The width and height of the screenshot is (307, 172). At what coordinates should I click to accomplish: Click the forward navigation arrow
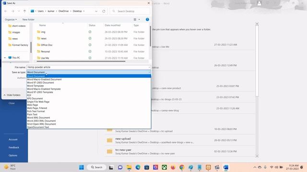[x=13, y=11]
